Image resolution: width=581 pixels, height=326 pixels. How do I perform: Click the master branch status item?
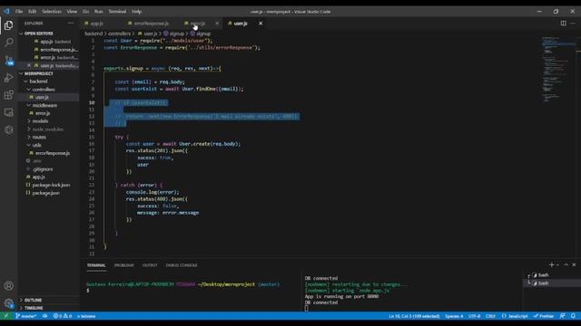(x=26, y=316)
